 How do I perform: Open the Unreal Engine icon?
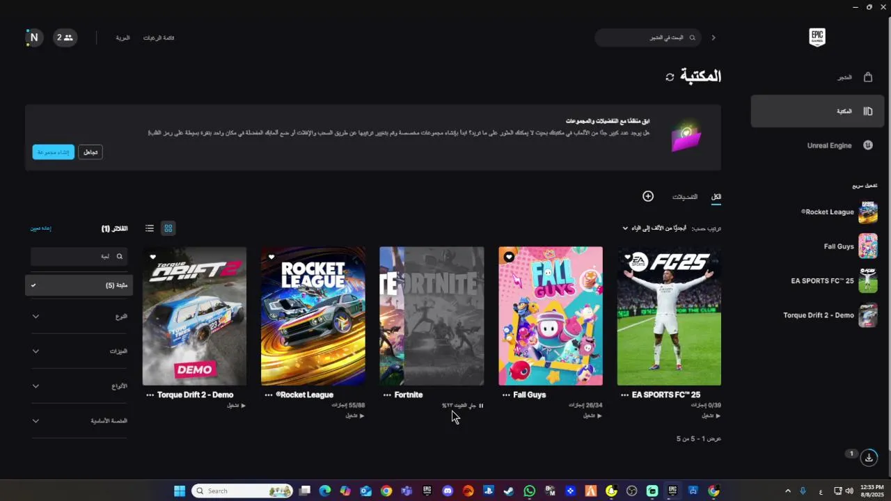click(868, 145)
